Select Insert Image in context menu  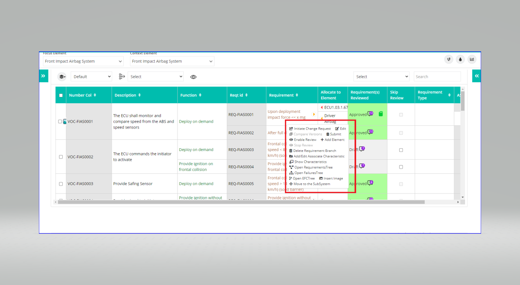(x=331, y=178)
